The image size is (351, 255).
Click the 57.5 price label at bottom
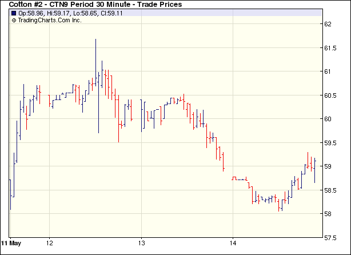point(330,237)
